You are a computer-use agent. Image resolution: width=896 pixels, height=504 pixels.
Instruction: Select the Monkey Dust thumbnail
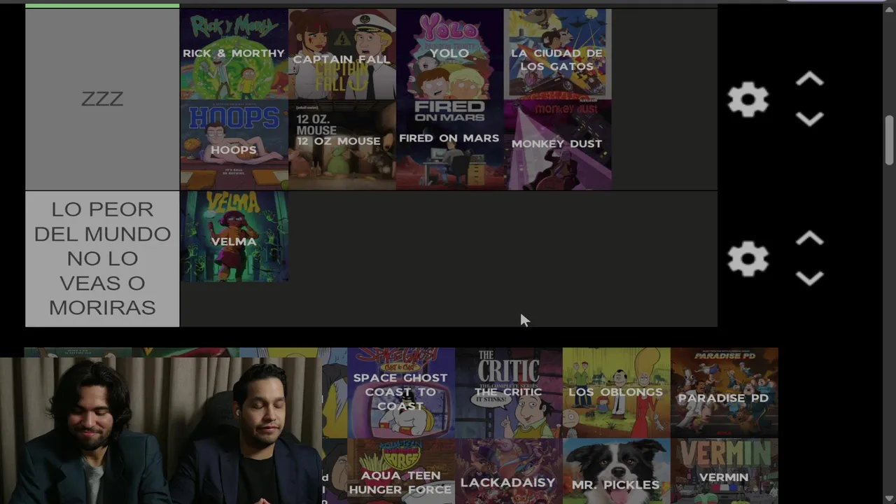[x=557, y=145]
